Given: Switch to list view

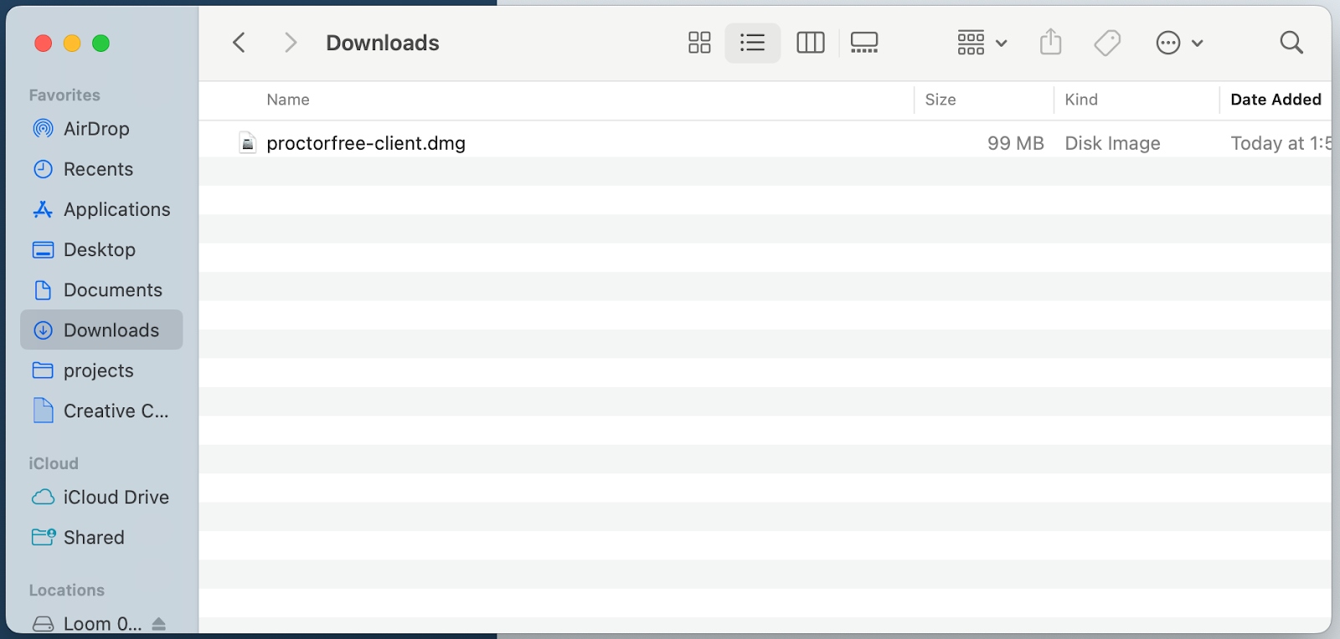Looking at the screenshot, I should click(x=752, y=43).
